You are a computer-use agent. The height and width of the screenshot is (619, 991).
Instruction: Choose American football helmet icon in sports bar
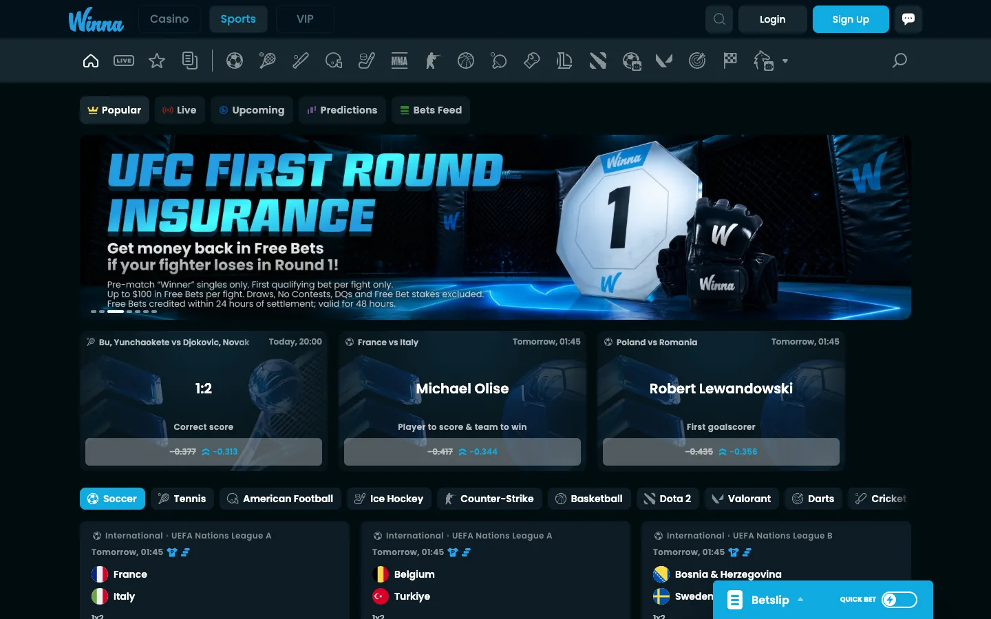point(334,61)
